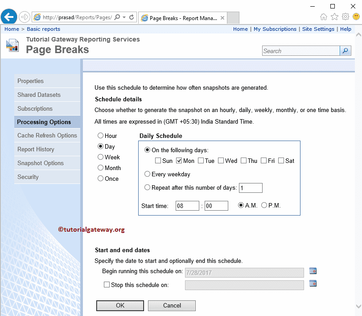
Task: Open the Help link
Action: pyautogui.click(x=346, y=29)
